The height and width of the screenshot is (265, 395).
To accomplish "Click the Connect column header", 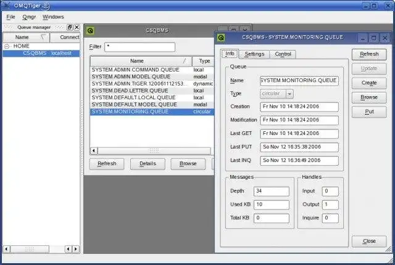I will pyautogui.click(x=65, y=37).
